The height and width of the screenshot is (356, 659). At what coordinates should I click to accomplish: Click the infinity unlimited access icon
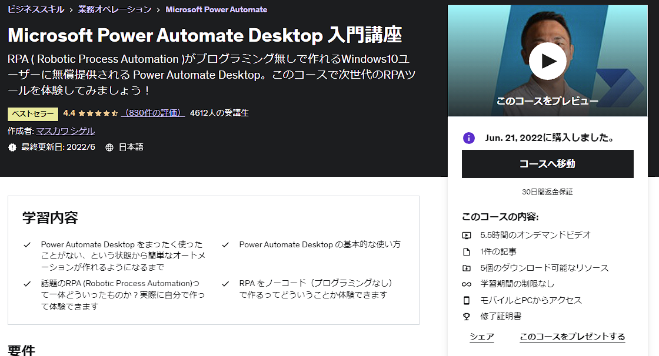coord(467,284)
